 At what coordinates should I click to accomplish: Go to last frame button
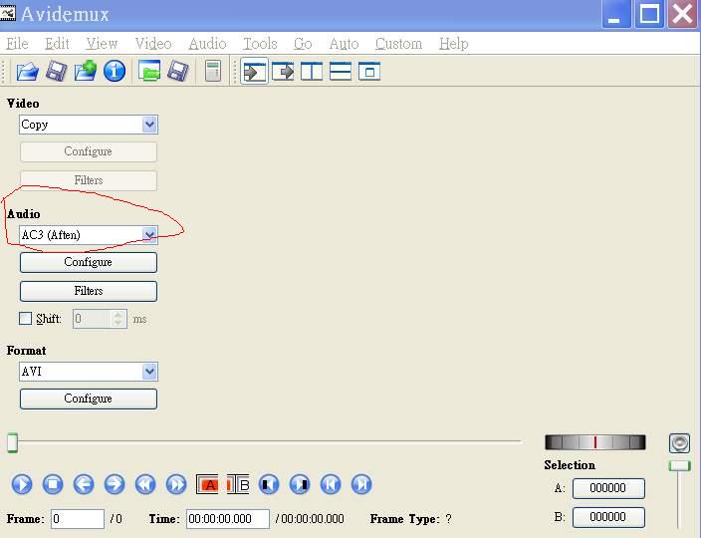pos(361,484)
